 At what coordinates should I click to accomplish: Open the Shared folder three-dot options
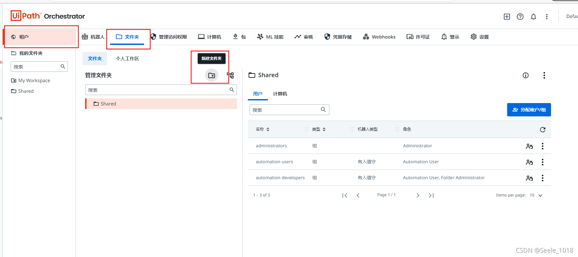coord(544,75)
